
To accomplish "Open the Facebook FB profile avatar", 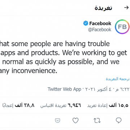I will click(122, 27).
